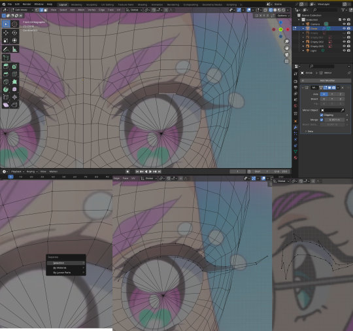Open the Render menu
Image resolution: width=353 pixels, height=331 pixels.
[27, 5]
